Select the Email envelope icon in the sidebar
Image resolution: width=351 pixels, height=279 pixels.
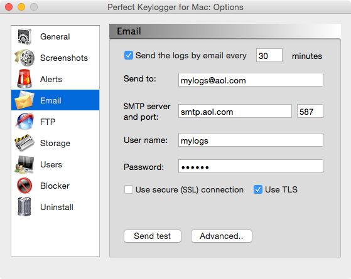coord(24,100)
